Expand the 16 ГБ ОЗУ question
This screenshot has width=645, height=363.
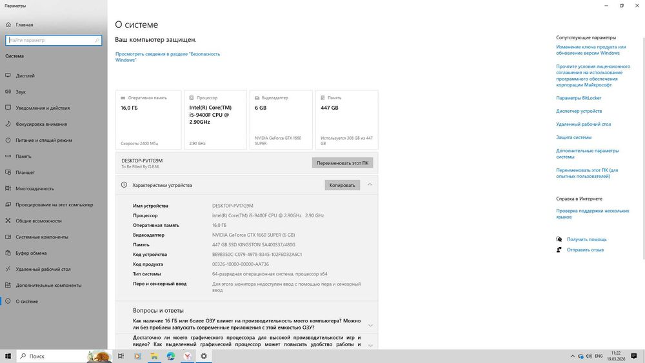pos(370,325)
